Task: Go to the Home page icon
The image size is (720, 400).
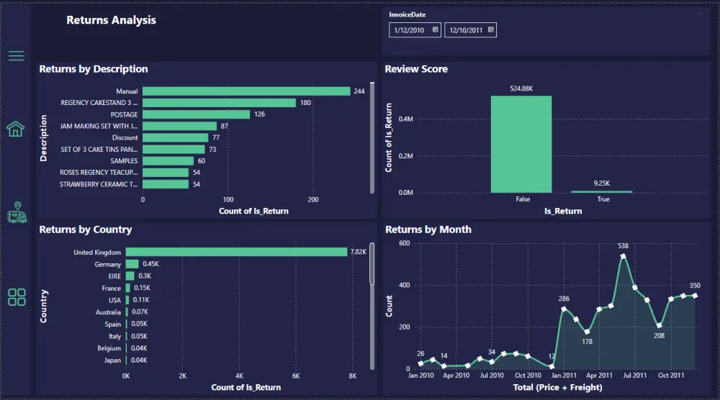Action: click(x=16, y=129)
